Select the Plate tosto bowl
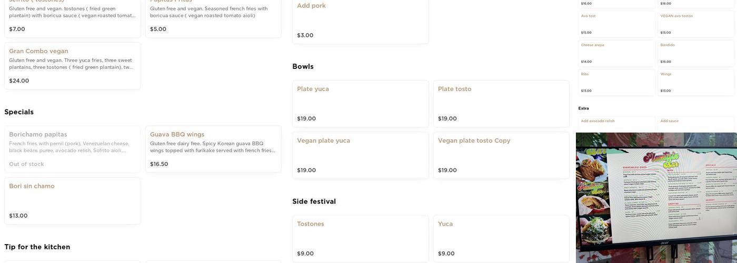The width and height of the screenshot is (737, 263). [x=501, y=104]
